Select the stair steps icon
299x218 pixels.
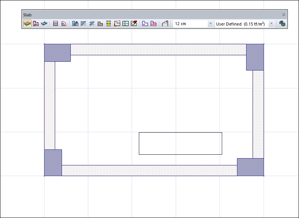point(100,24)
